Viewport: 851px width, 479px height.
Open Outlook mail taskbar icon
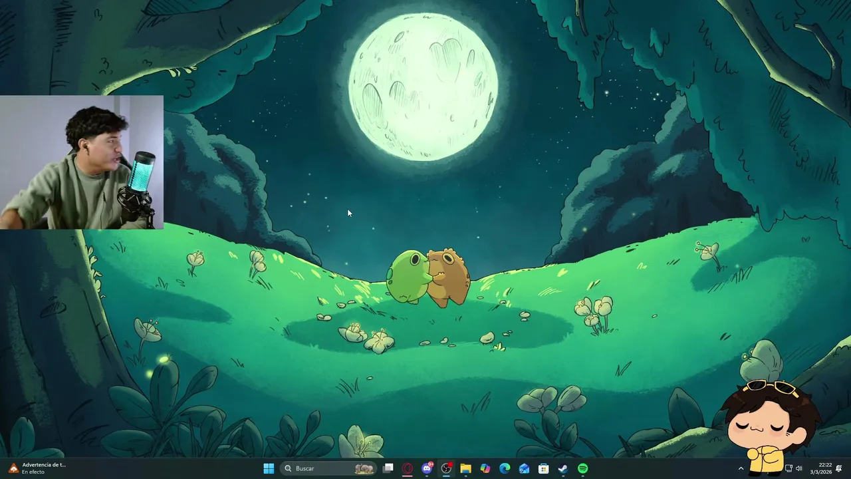[x=524, y=468]
